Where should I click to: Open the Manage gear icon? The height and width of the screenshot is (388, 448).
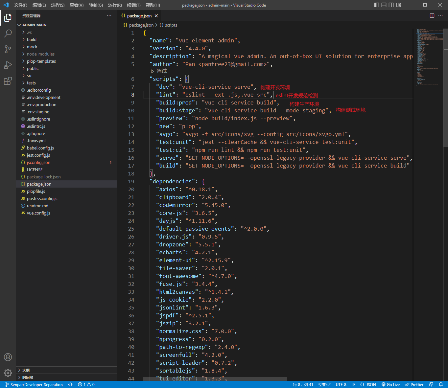click(x=8, y=373)
